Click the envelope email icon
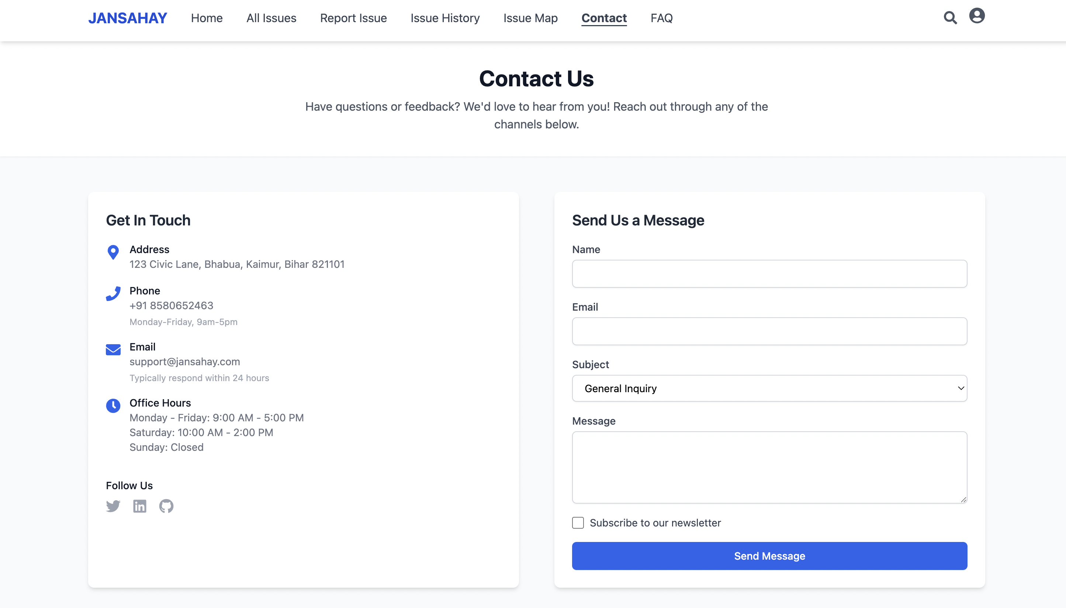Screen dimensions: 1066x608 [113, 349]
